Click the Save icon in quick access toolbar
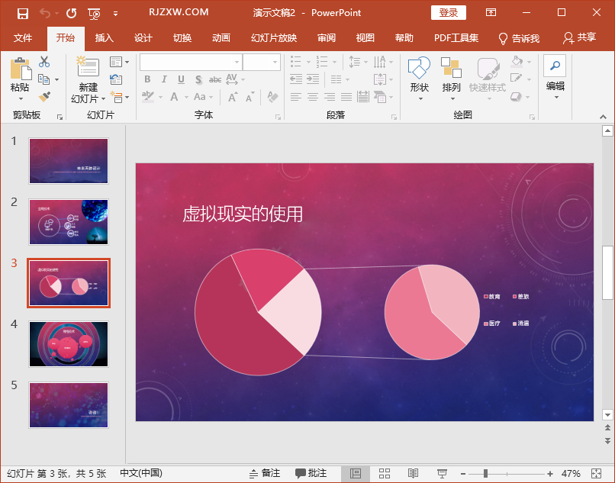Screen dimensions: 615x483 click(22, 14)
